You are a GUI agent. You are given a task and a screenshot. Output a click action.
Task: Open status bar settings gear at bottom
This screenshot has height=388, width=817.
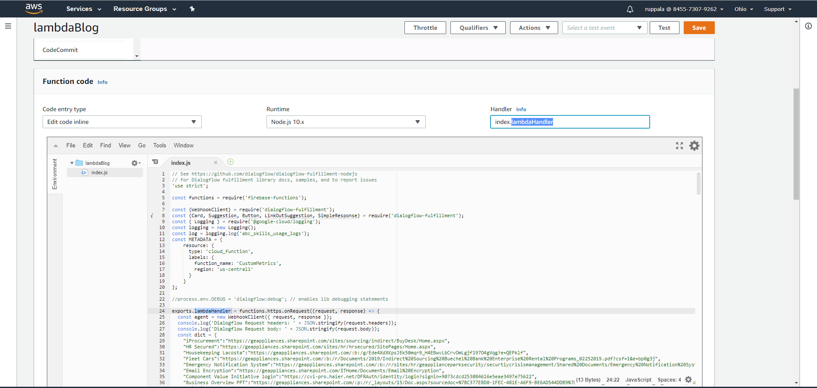(688, 379)
